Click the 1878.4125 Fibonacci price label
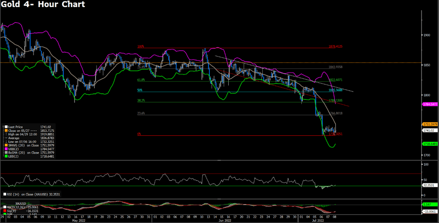 [339, 47]
